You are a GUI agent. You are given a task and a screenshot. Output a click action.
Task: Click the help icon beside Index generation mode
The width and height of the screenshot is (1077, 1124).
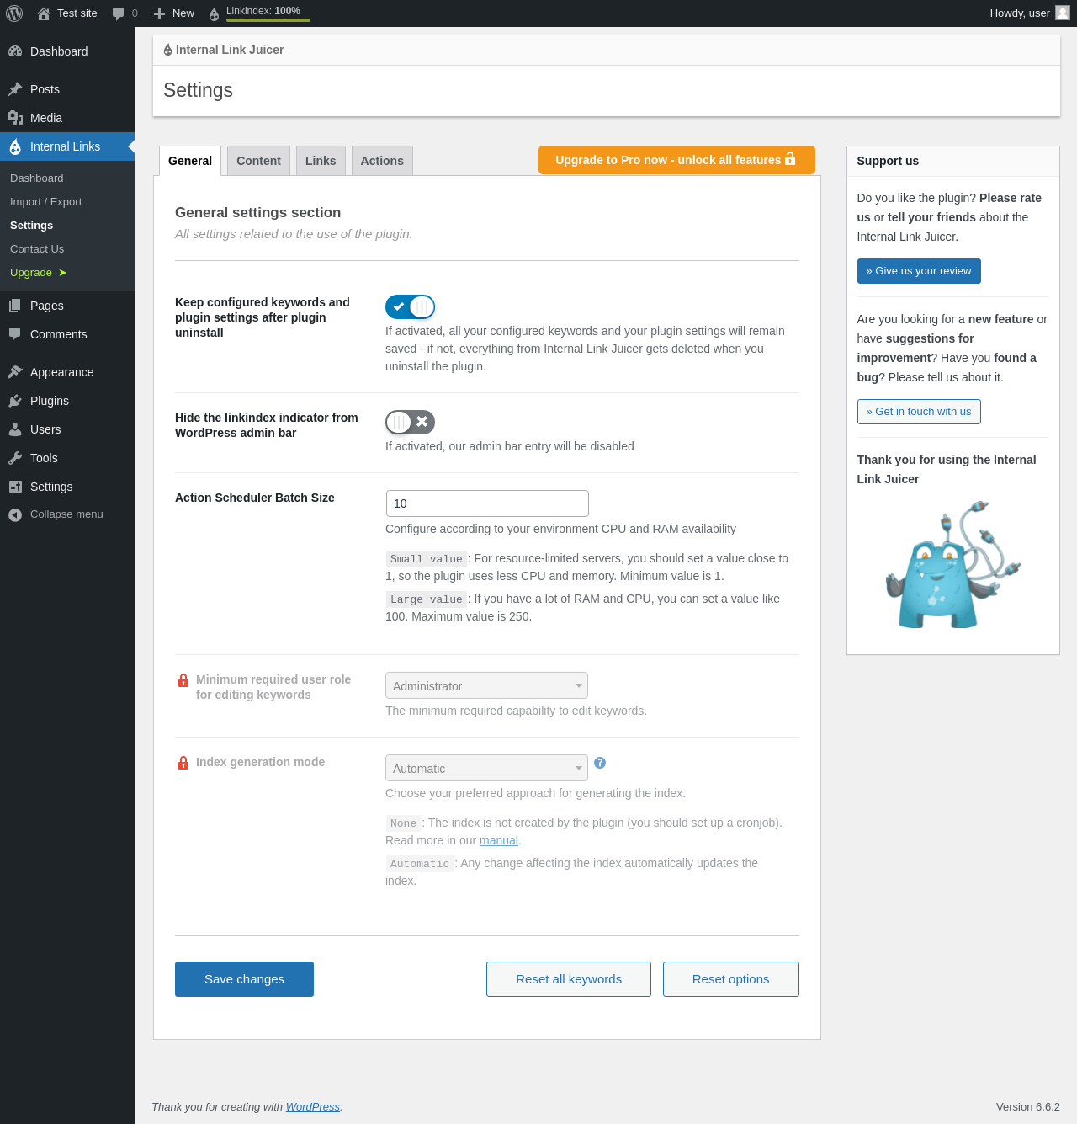[600, 763]
